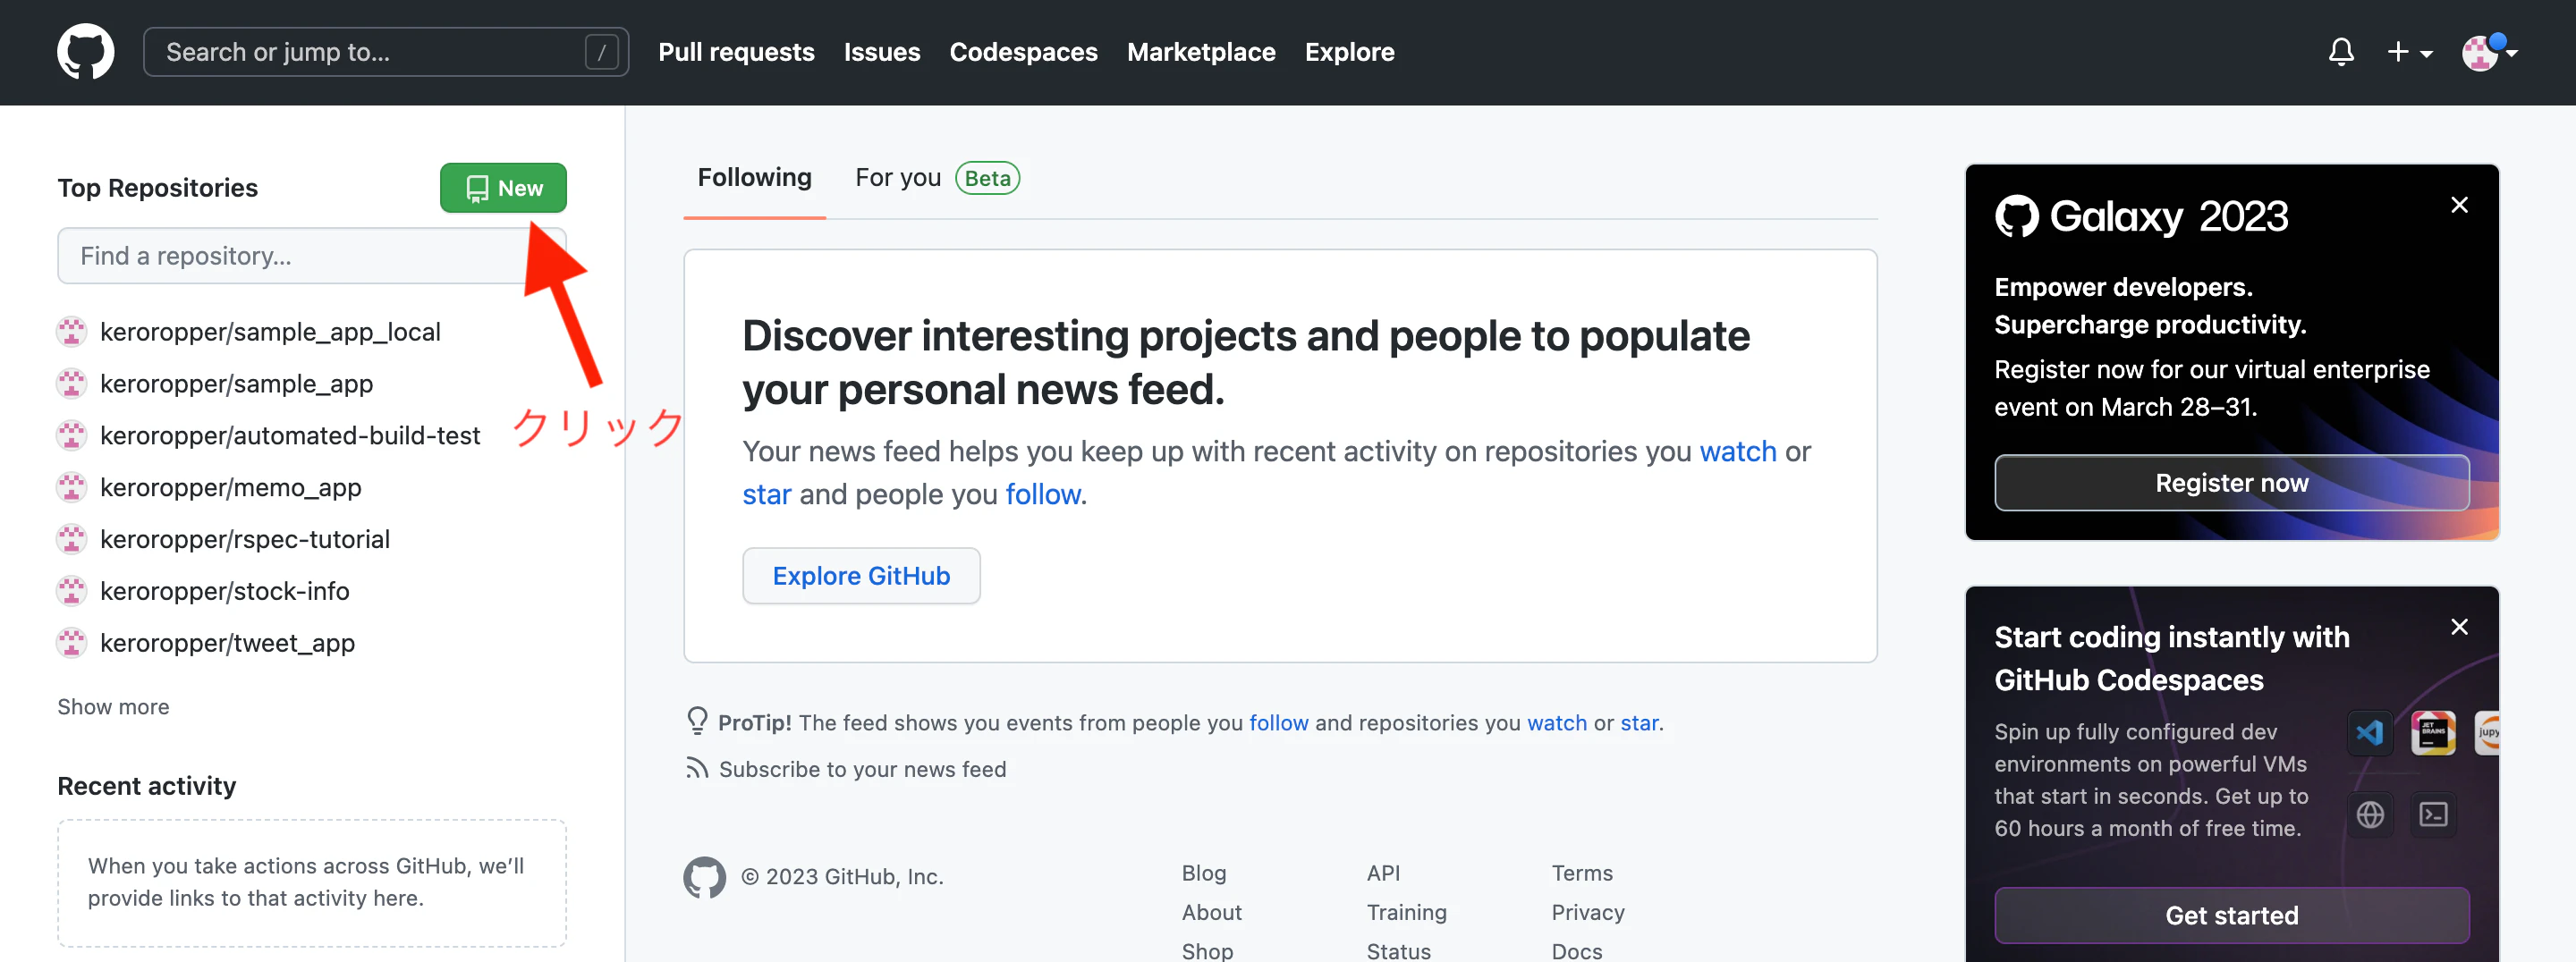Click avatar icon beside sample_app_local

tap(71, 332)
